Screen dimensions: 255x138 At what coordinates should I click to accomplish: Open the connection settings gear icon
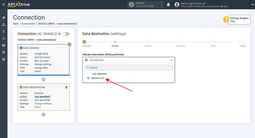(x=59, y=34)
